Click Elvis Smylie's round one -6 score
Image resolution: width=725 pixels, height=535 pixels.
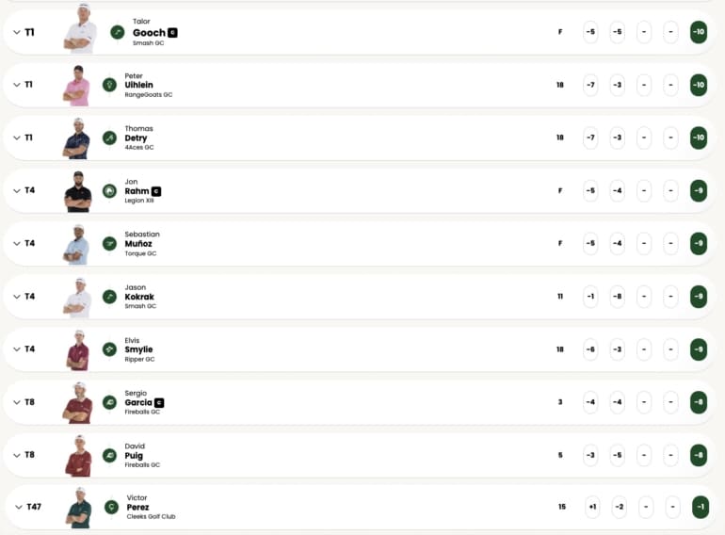pyautogui.click(x=590, y=349)
